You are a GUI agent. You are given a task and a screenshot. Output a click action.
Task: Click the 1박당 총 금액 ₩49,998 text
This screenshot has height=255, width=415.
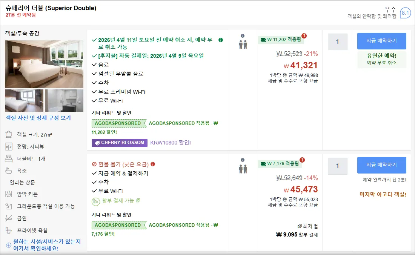tap(294, 75)
